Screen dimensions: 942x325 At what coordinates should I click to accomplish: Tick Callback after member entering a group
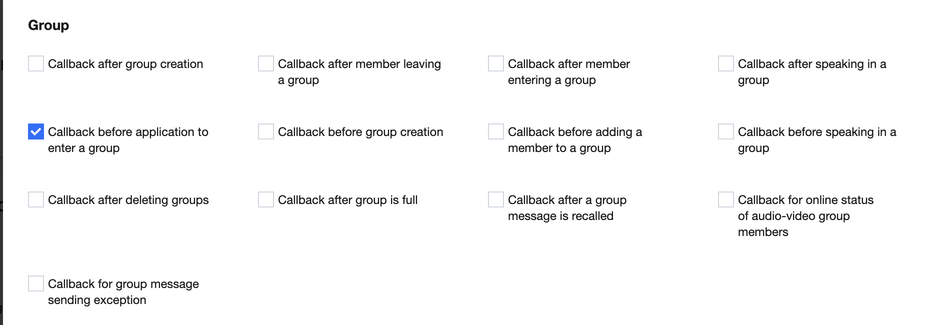coord(496,63)
